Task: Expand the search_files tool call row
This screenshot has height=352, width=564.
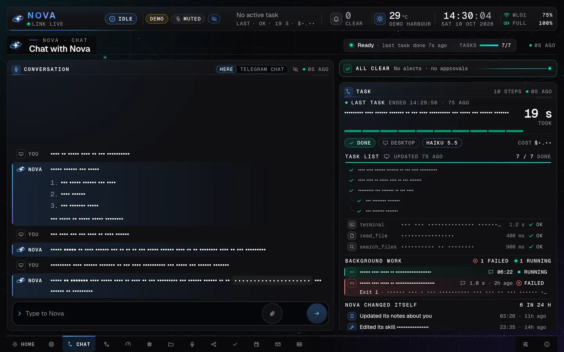Action: point(448,247)
